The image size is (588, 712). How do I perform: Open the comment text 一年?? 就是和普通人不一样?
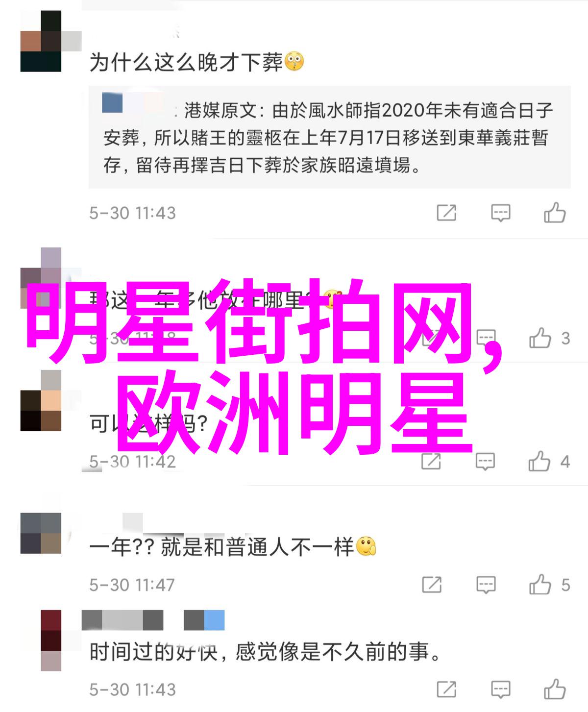233,547
